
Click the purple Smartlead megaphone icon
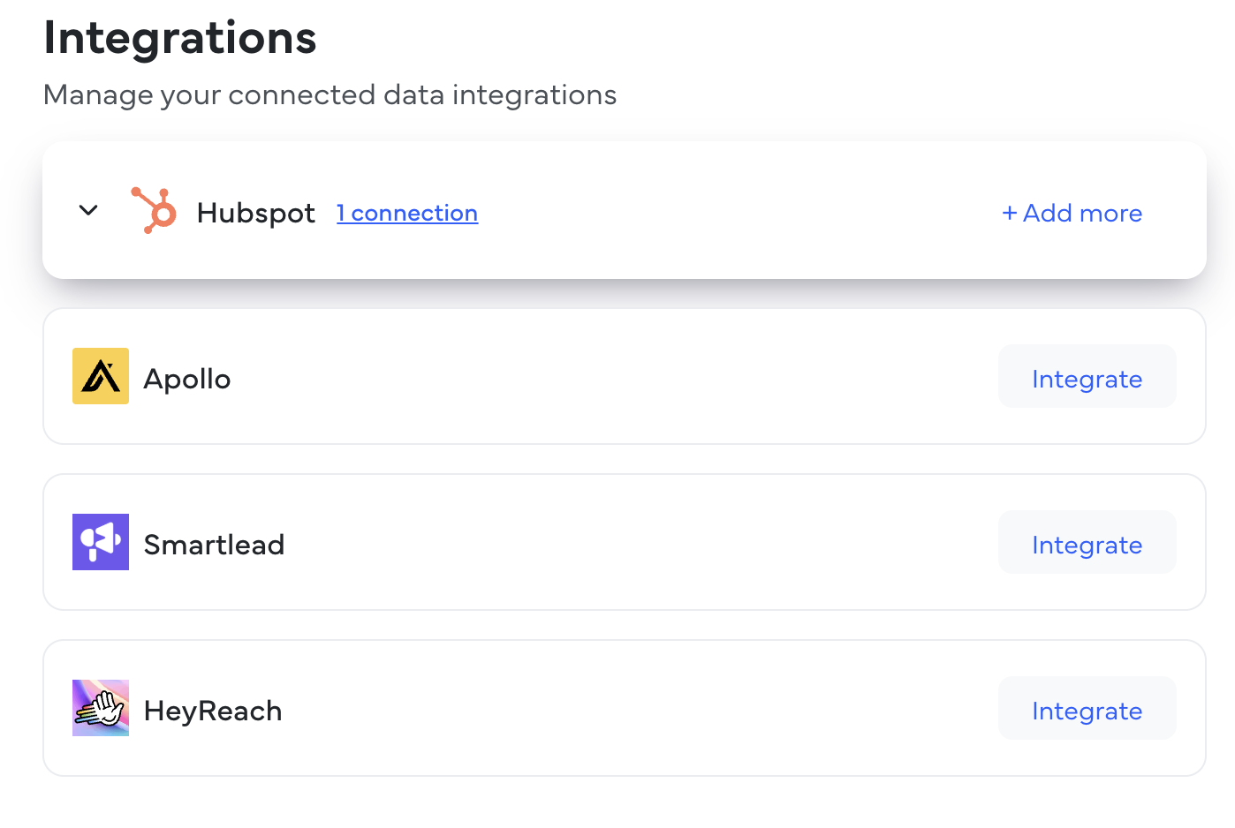[x=101, y=542]
